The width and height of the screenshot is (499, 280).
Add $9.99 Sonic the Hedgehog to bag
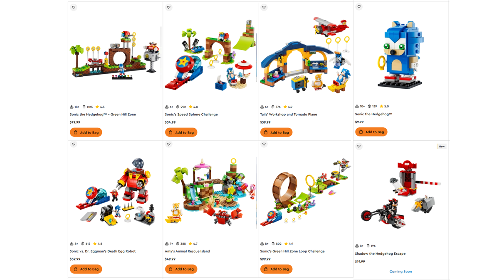point(371,132)
